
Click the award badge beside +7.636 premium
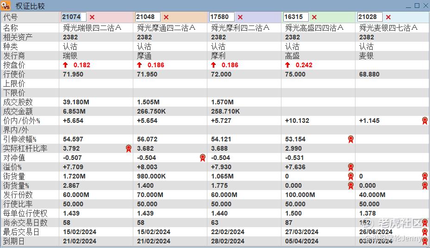[350, 167]
